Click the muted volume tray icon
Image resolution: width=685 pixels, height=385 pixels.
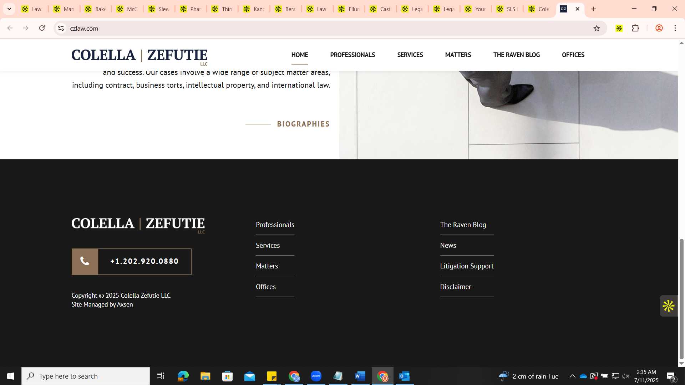tap(626, 376)
